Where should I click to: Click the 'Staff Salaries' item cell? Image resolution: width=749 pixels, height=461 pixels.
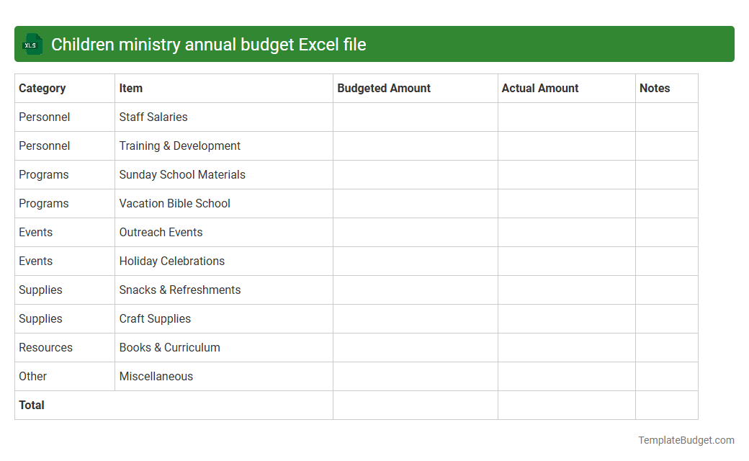point(153,117)
